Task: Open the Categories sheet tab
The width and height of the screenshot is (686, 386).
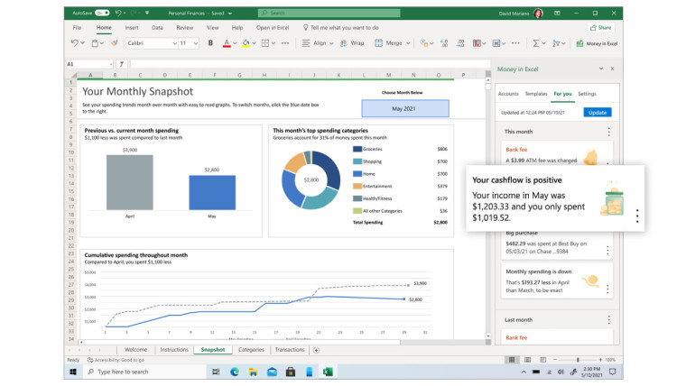Action: [251, 350]
